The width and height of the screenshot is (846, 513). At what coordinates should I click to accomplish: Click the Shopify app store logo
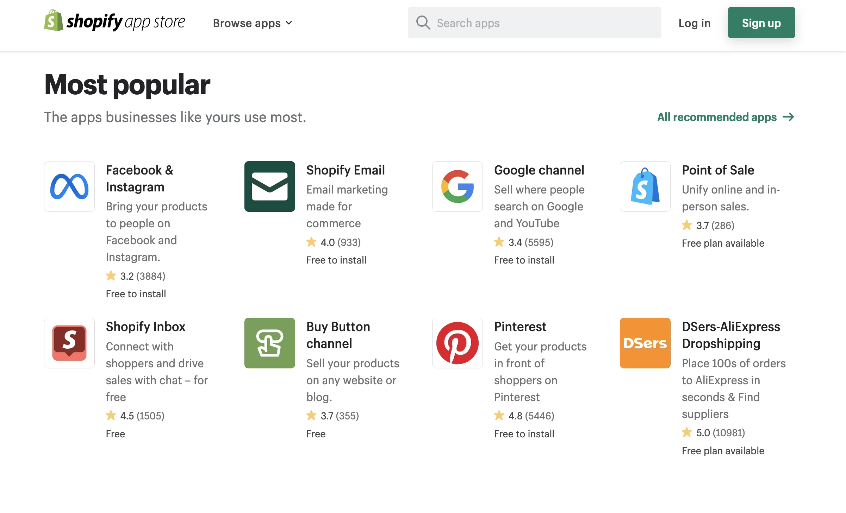(x=114, y=21)
